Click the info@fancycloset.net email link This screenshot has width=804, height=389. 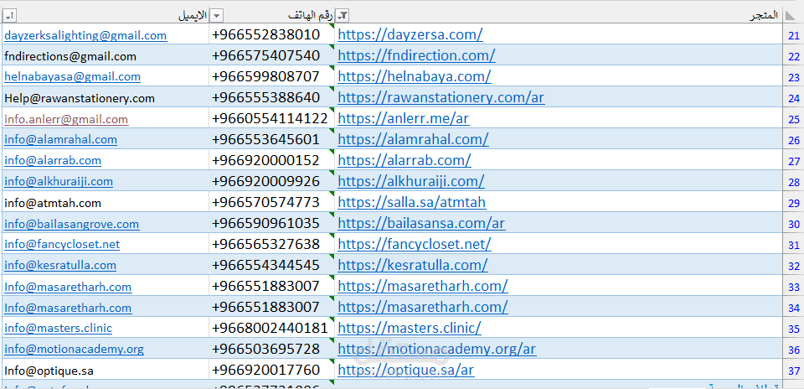(62, 244)
